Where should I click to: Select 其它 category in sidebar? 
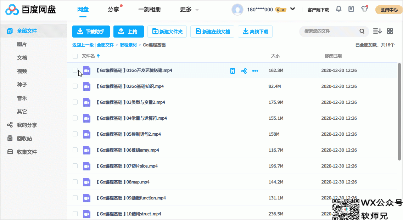click(x=22, y=112)
